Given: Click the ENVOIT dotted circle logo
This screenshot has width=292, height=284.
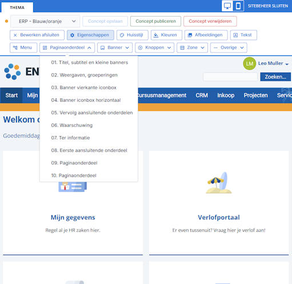Looking at the screenshot, I should coord(13,71).
